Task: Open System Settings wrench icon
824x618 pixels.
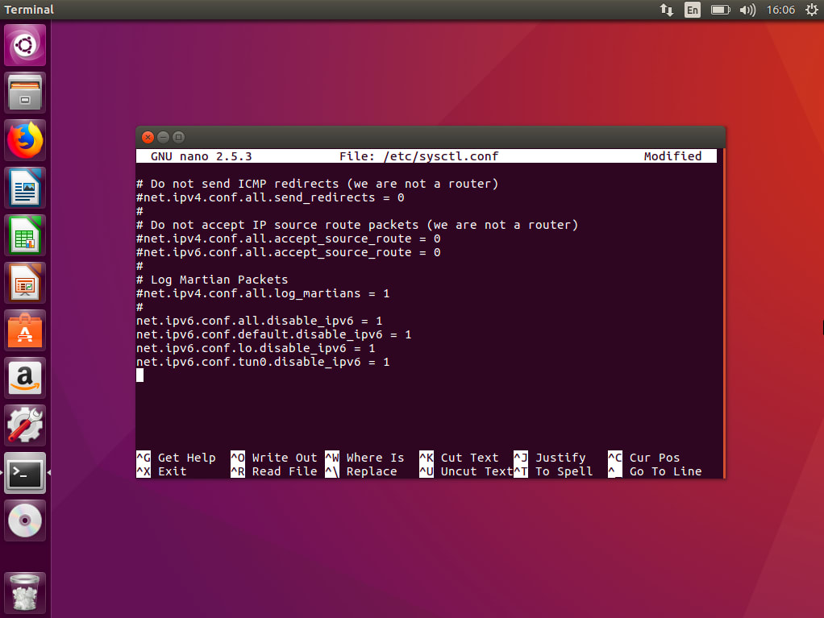Action: [x=25, y=425]
